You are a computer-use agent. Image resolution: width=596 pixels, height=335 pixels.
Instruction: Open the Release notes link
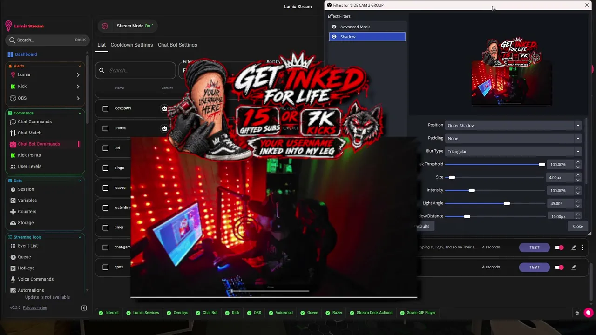pyautogui.click(x=35, y=308)
